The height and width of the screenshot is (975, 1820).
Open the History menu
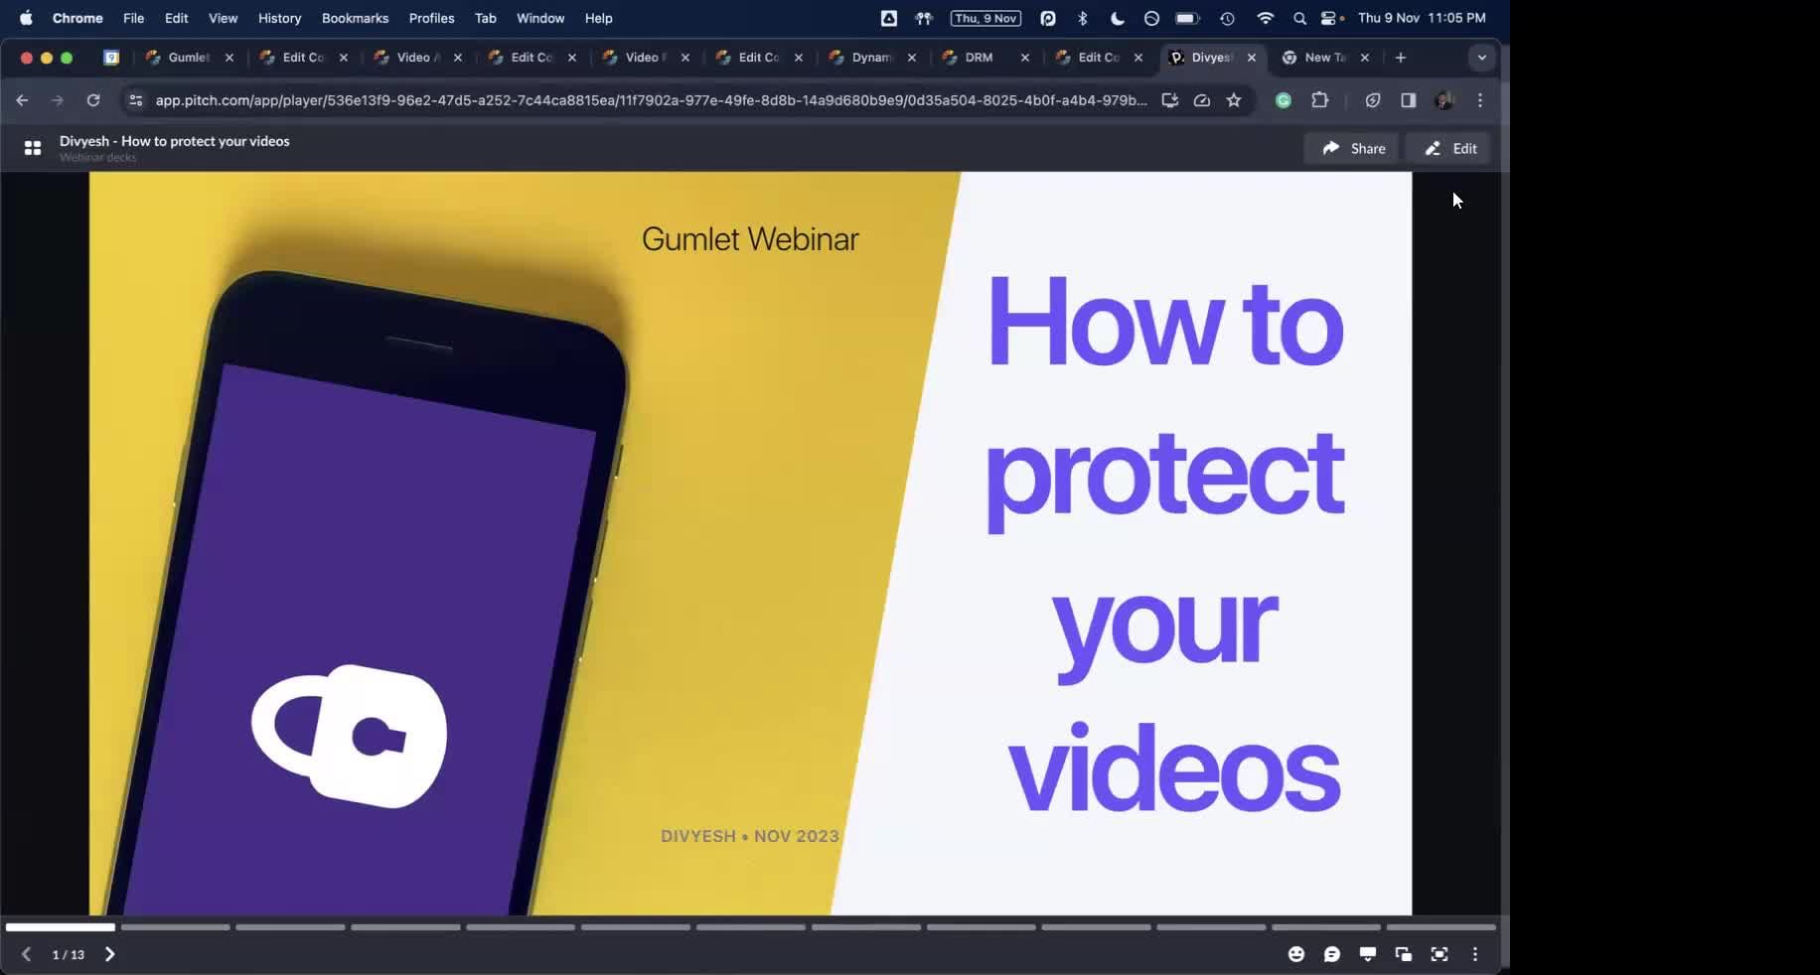[x=279, y=18]
